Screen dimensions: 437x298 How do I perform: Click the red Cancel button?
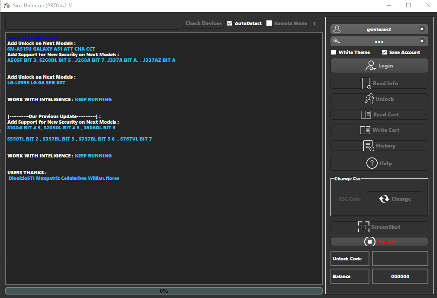[x=379, y=241]
